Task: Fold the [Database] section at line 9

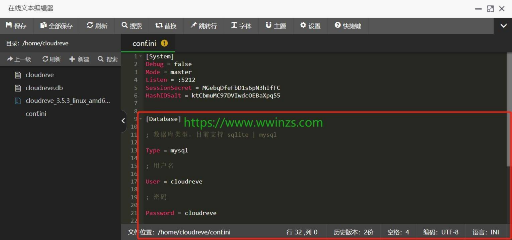Action: pyautogui.click(x=140, y=119)
